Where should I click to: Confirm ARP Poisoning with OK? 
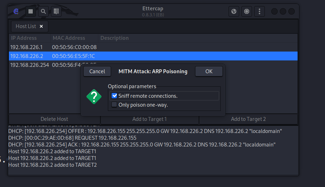pyautogui.click(x=209, y=71)
